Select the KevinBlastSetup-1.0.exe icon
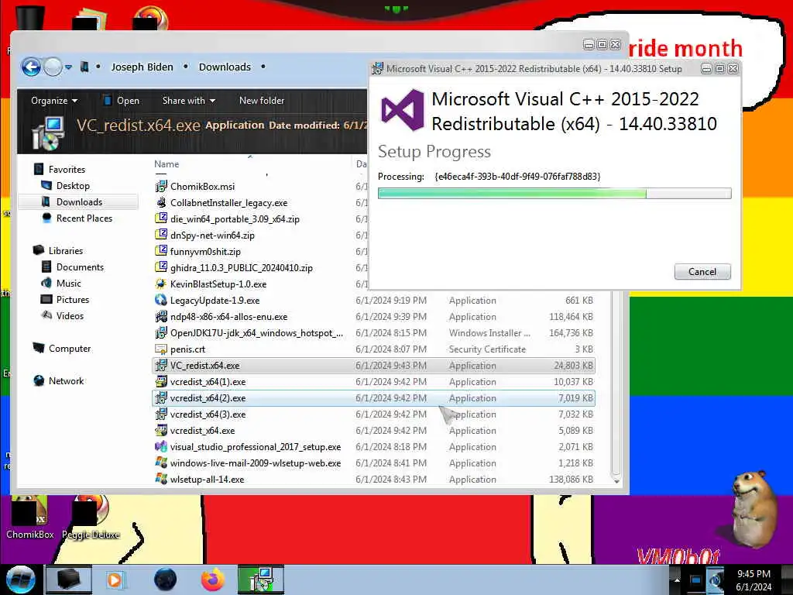 tap(161, 284)
